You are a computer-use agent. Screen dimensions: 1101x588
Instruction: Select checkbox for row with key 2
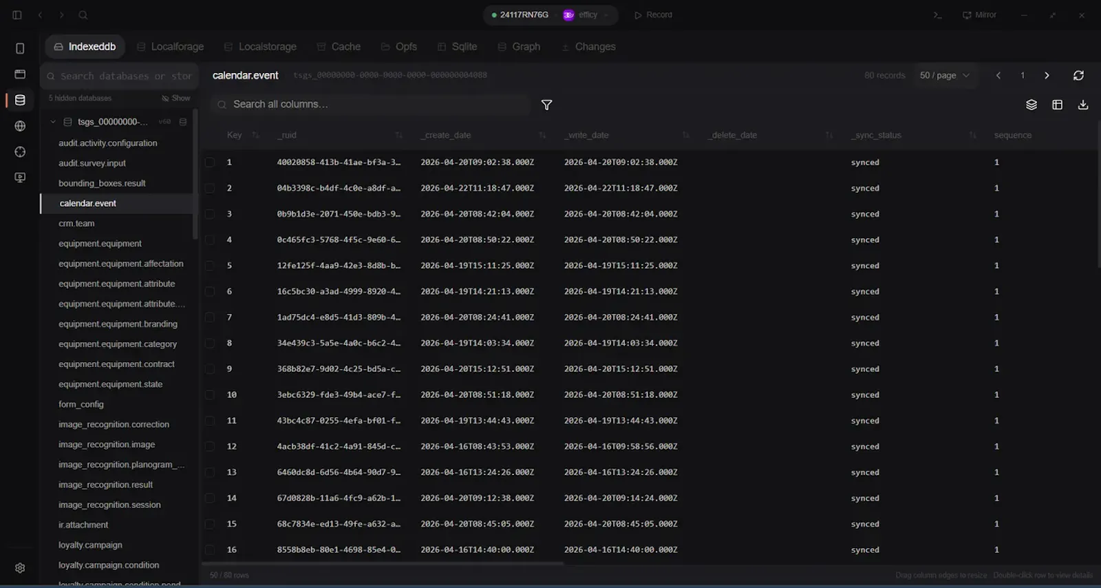tap(210, 188)
